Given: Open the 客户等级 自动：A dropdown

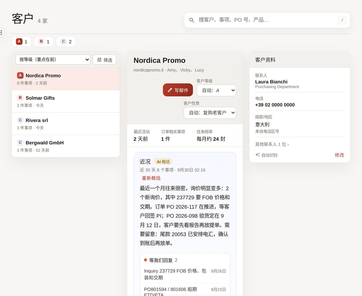Looking at the screenshot, I should 216,90.
